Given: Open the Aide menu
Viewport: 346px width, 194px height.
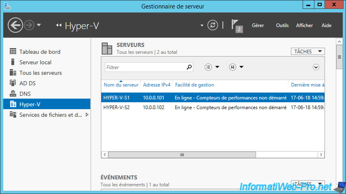Looking at the screenshot, I should [327, 25].
